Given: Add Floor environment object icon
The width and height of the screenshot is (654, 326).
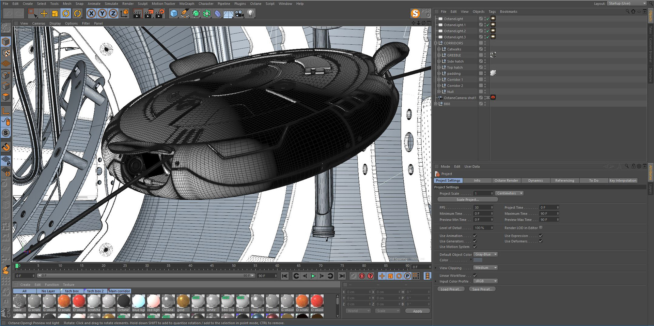Looking at the screenshot, I should coord(228,14).
